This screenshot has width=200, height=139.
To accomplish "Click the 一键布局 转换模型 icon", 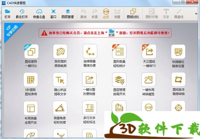I will click(x=149, y=80).
